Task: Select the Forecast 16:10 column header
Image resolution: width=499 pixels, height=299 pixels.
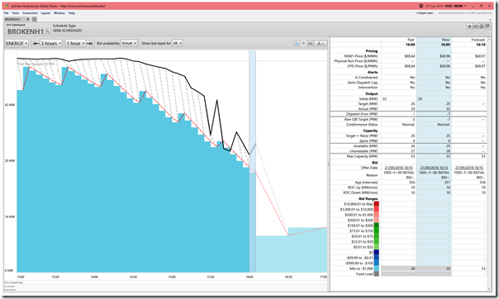Action: [x=469, y=42]
